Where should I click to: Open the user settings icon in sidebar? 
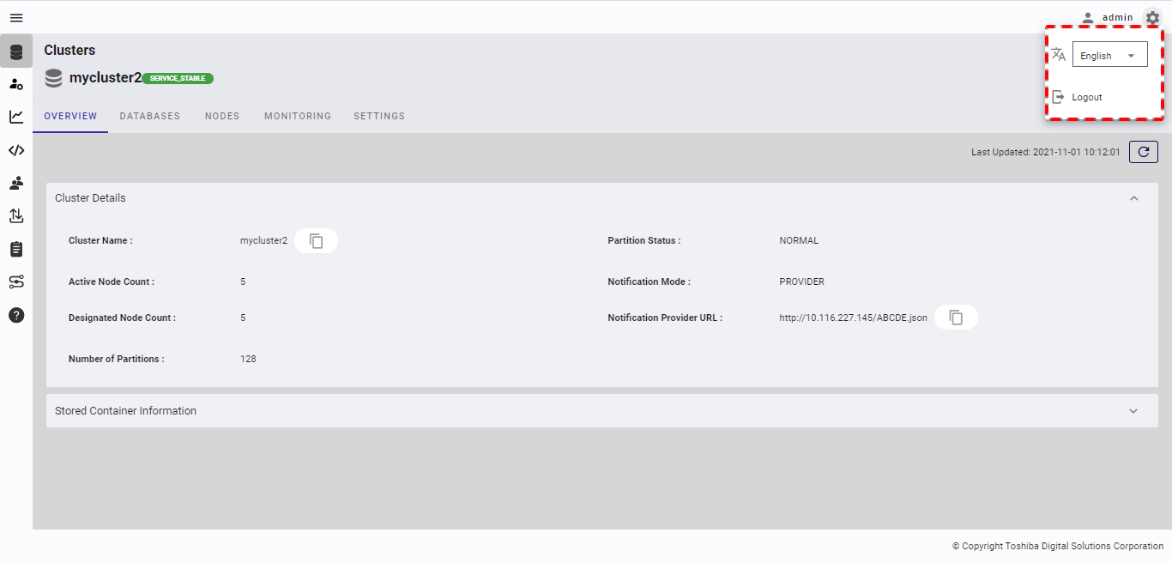(x=16, y=84)
